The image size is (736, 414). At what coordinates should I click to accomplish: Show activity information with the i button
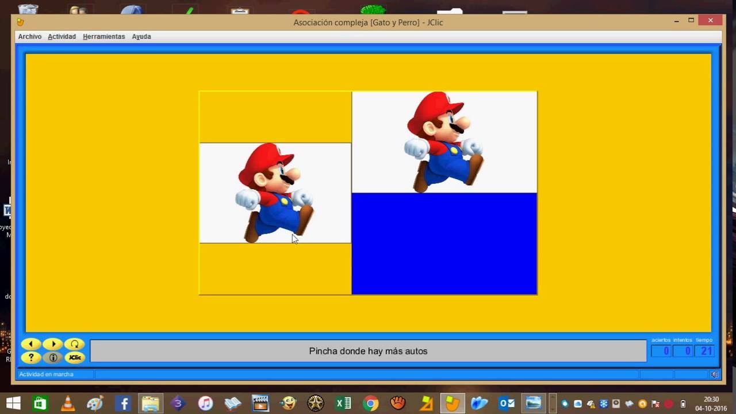(53, 358)
